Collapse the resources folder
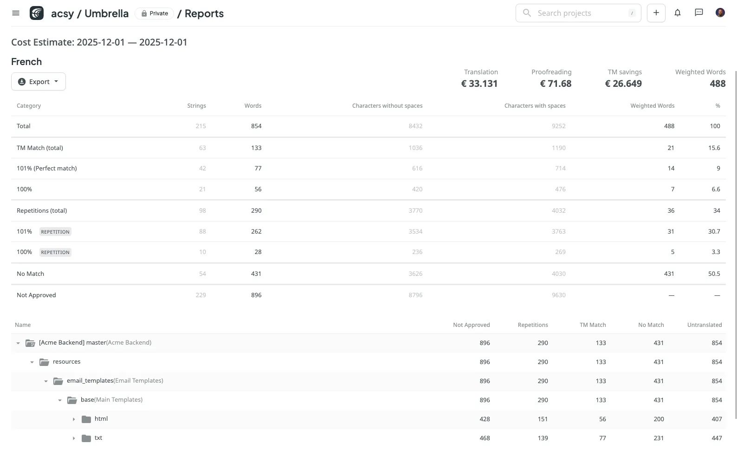The image size is (737, 450). 32,362
